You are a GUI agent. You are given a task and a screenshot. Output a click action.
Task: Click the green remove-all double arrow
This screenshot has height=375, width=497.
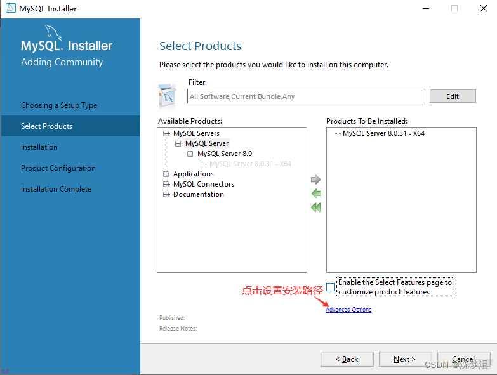tap(316, 207)
